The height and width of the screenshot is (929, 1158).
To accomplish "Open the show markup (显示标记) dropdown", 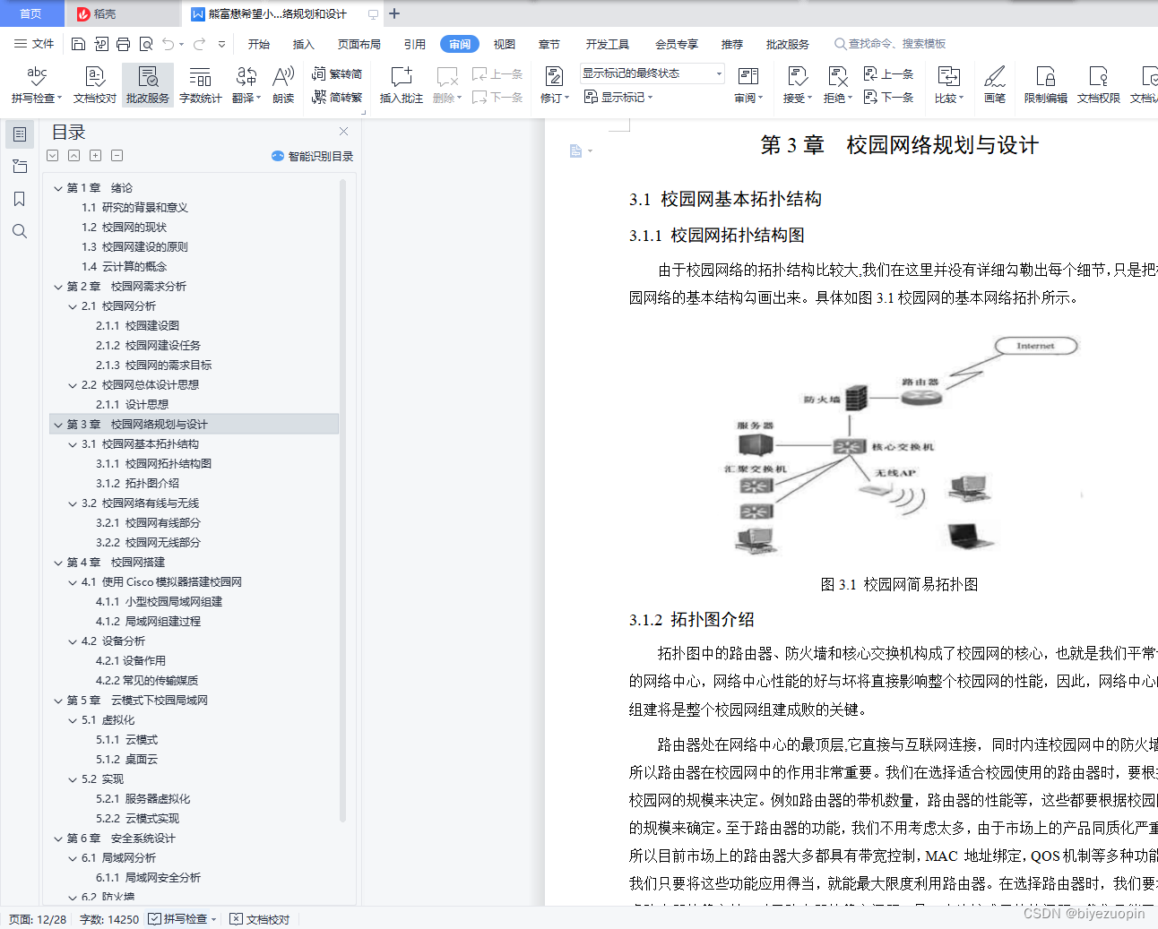I will click(618, 97).
